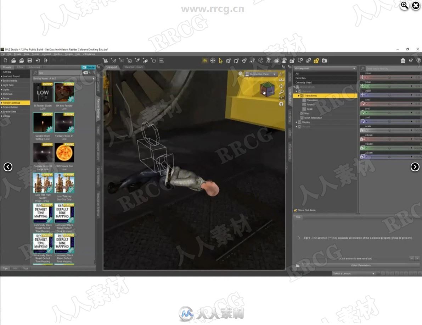Switch to the Render Library tab
The height and width of the screenshot is (325, 422).
click(x=134, y=67)
